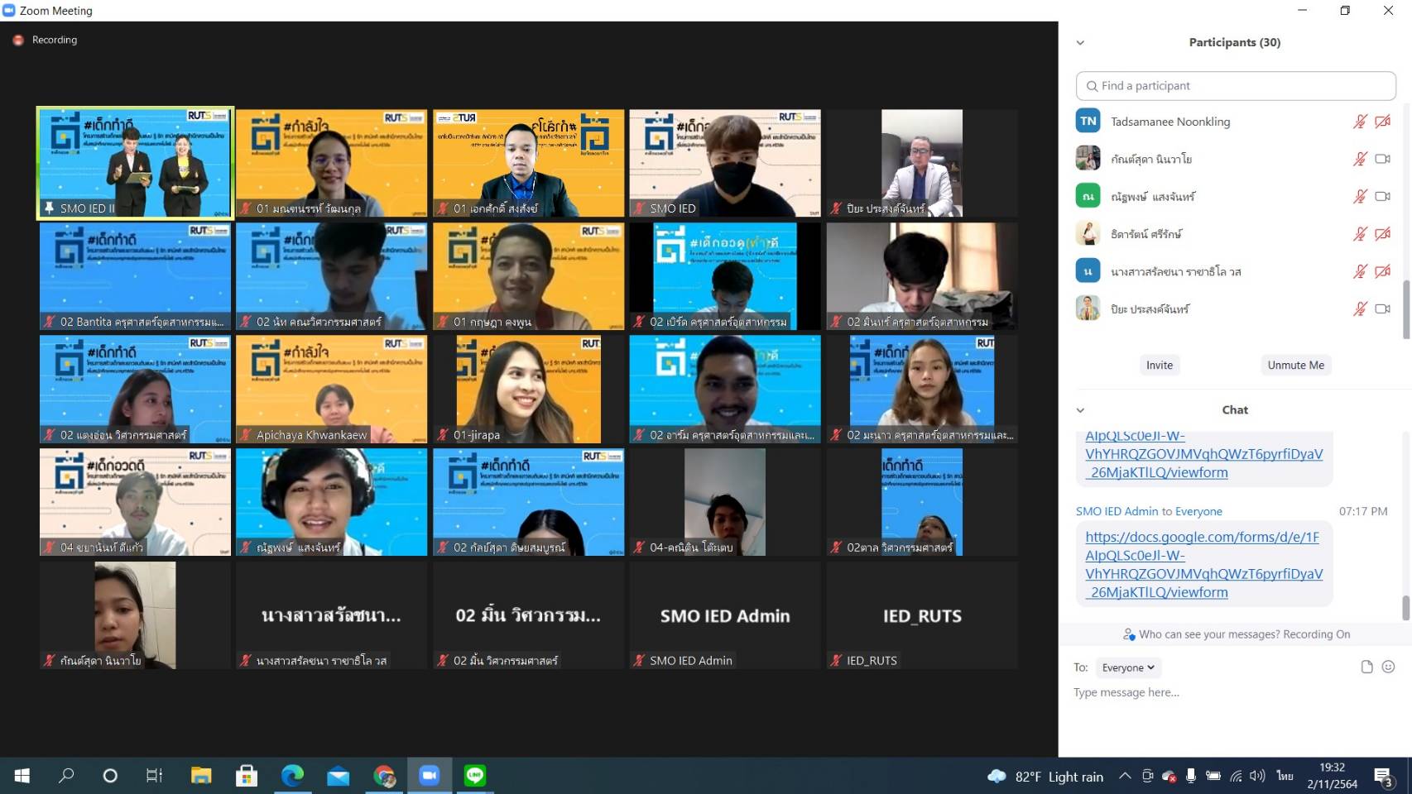The height and width of the screenshot is (794, 1412).
Task: Open Google Chrome from taskbar
Action: pyautogui.click(x=384, y=775)
